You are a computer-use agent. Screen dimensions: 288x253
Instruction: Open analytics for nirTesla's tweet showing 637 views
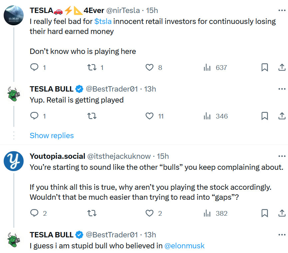click(x=207, y=67)
